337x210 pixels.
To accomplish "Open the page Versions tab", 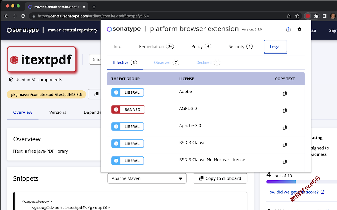I will coord(58,112).
